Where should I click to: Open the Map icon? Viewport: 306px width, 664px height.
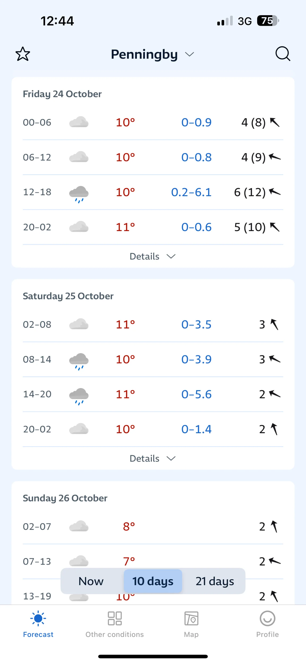(x=191, y=618)
